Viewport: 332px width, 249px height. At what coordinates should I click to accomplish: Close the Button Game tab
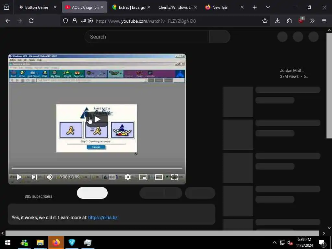[x=55, y=7]
